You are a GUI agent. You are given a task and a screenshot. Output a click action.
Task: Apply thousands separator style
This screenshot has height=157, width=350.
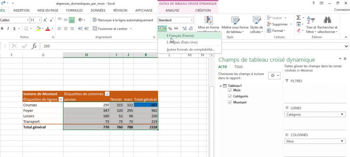176,28
